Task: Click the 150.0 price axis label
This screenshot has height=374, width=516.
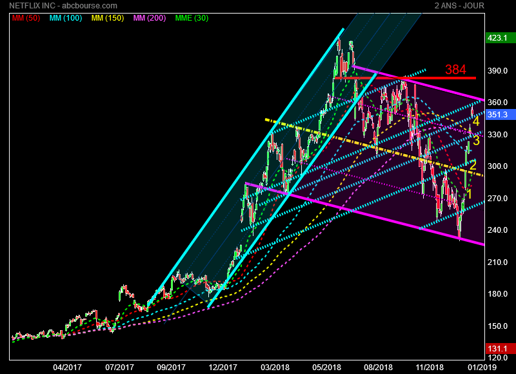Action: tap(497, 326)
